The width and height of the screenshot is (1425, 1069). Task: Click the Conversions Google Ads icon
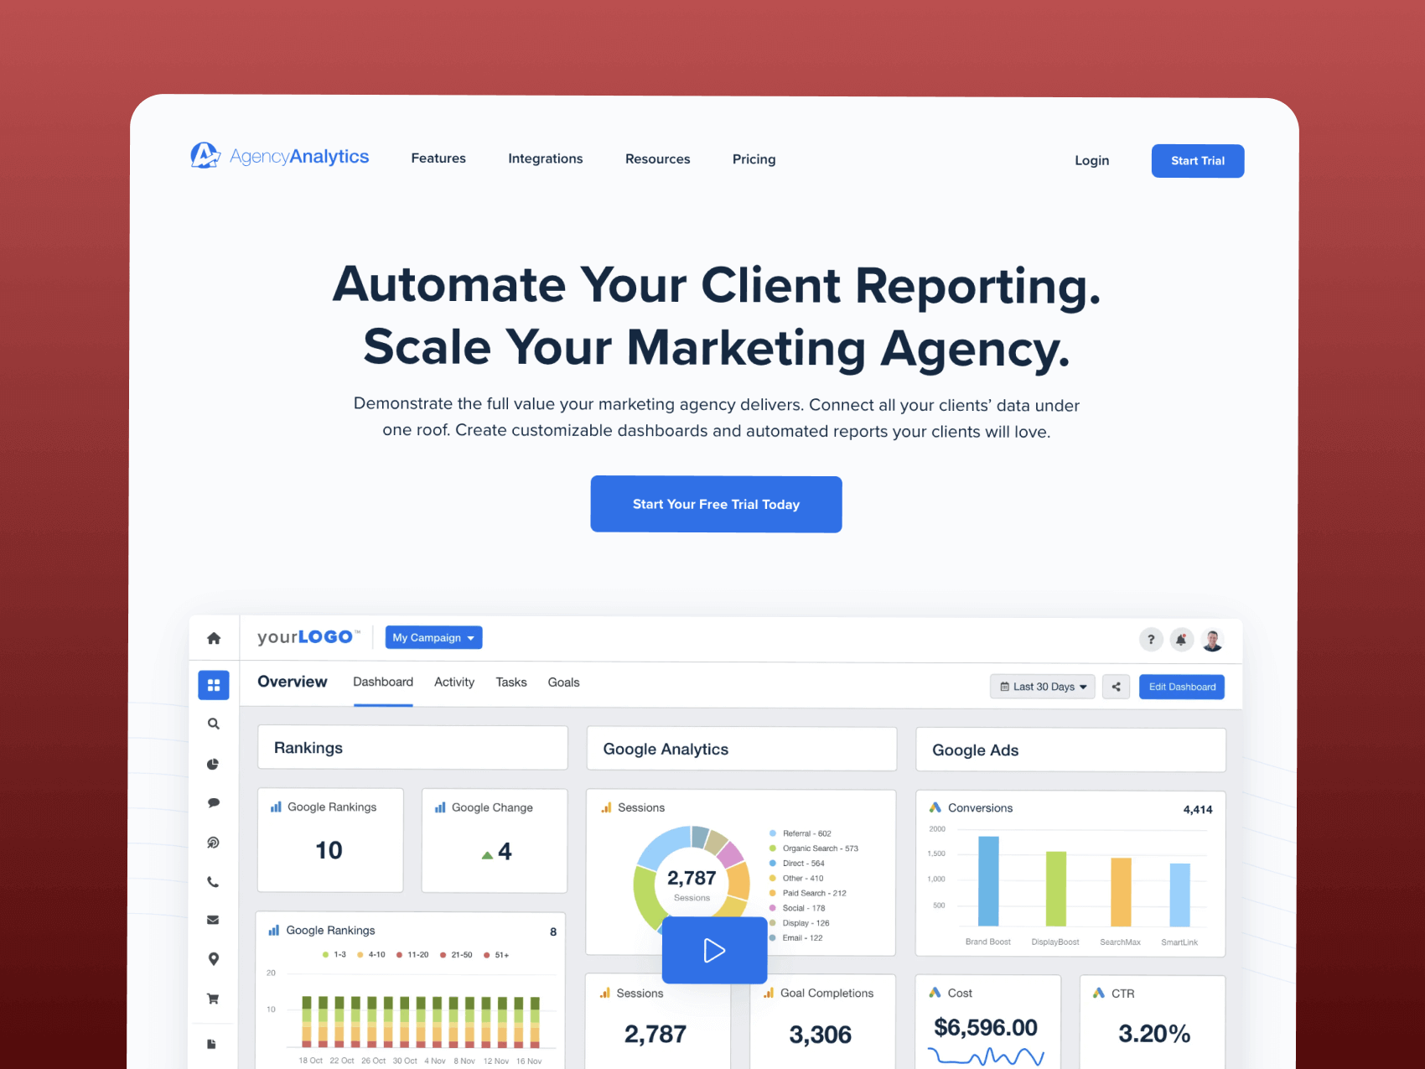[x=935, y=808]
